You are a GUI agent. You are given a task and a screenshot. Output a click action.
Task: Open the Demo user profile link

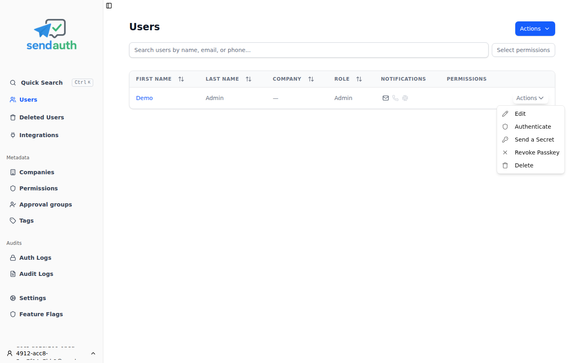pos(144,98)
